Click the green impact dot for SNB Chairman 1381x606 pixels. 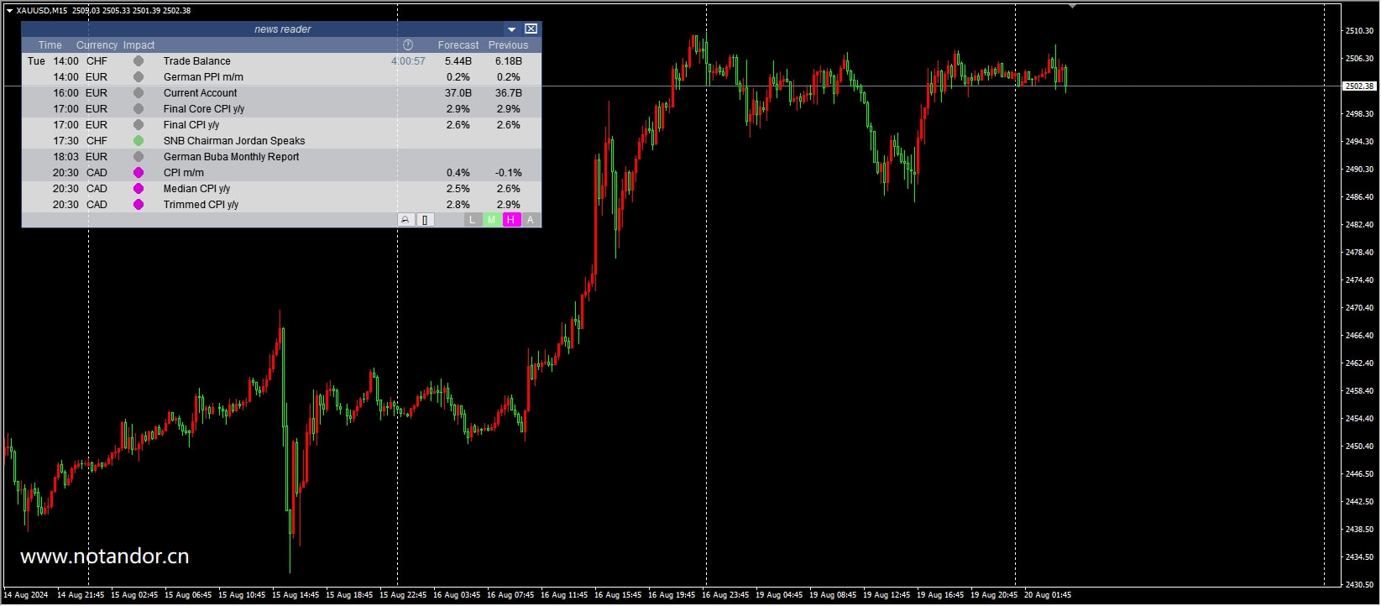tap(139, 141)
